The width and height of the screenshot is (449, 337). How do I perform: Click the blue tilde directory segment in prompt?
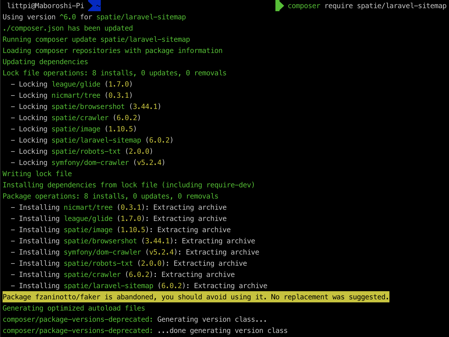(94, 6)
